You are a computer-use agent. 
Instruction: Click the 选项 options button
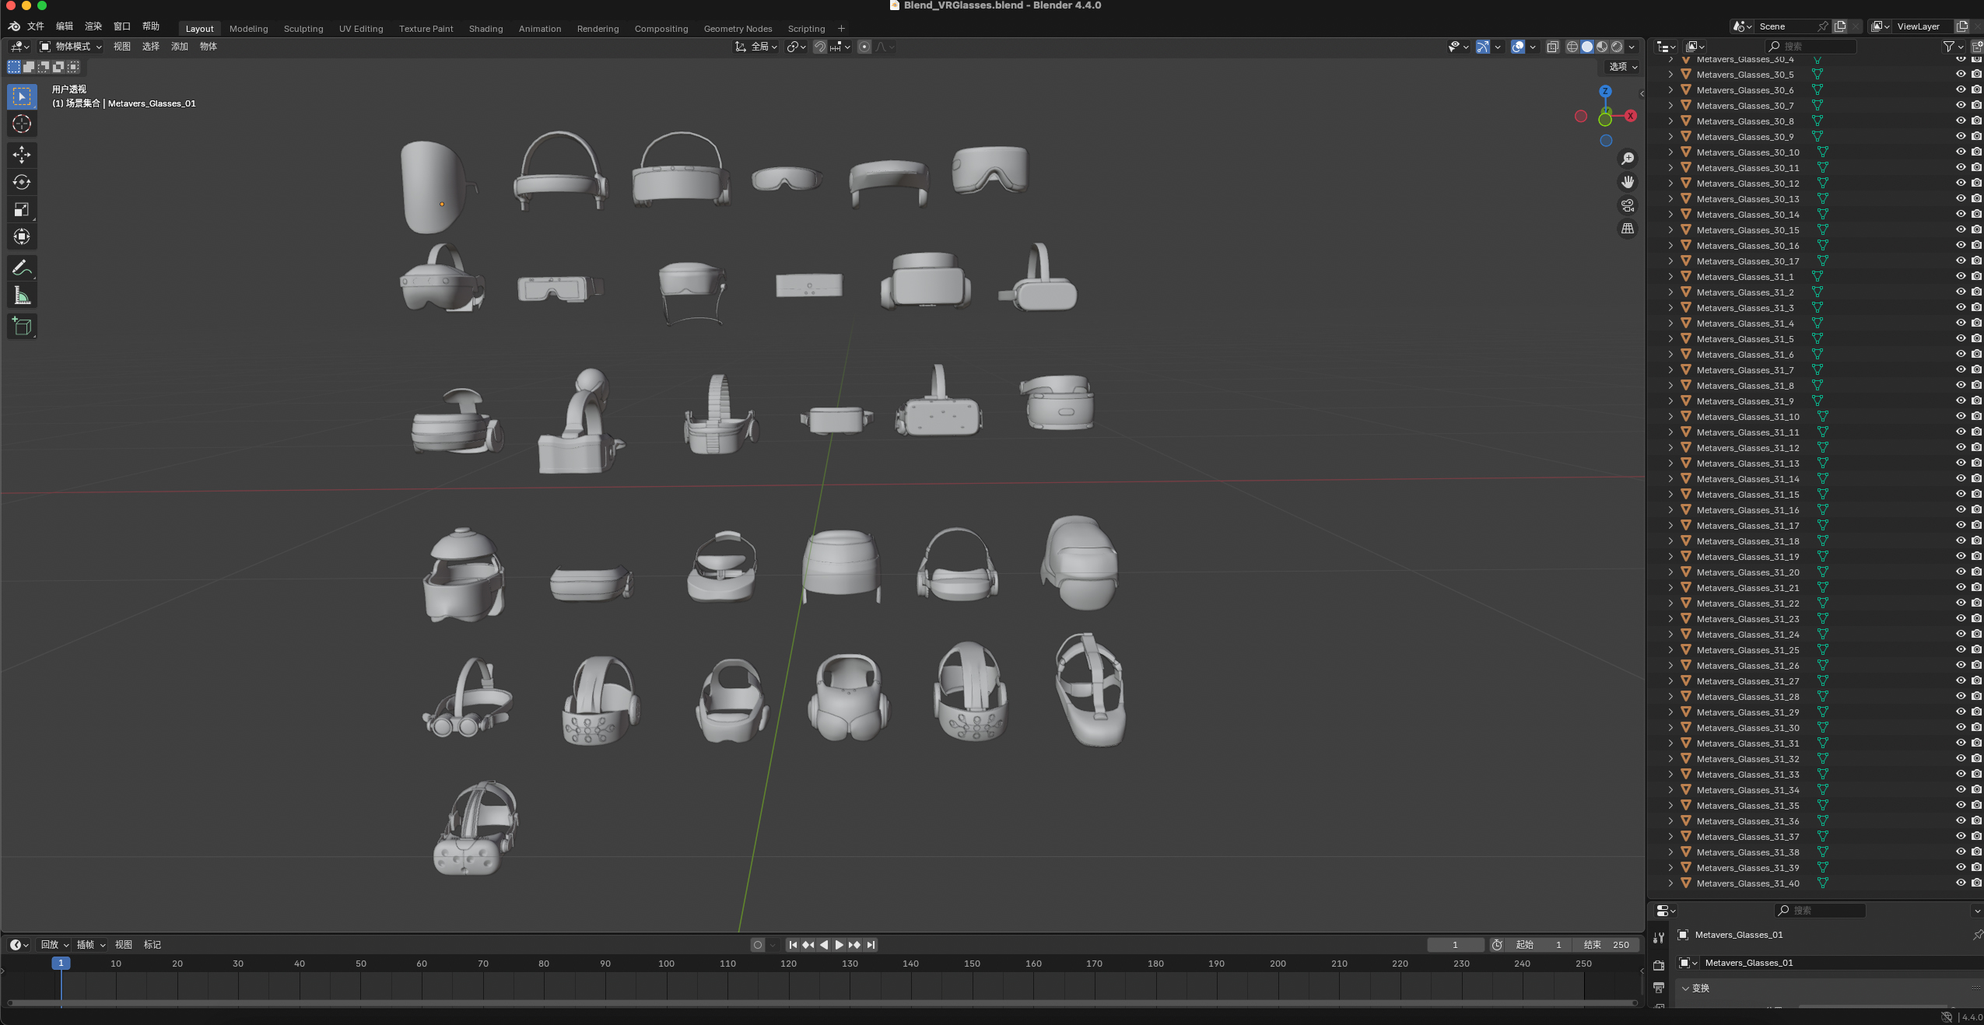(1622, 67)
